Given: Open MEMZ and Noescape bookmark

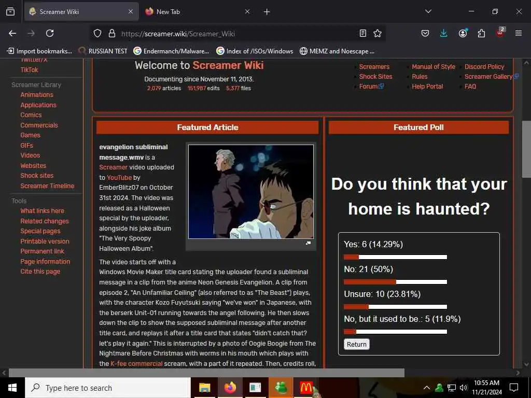Looking at the screenshot, I should click(337, 51).
